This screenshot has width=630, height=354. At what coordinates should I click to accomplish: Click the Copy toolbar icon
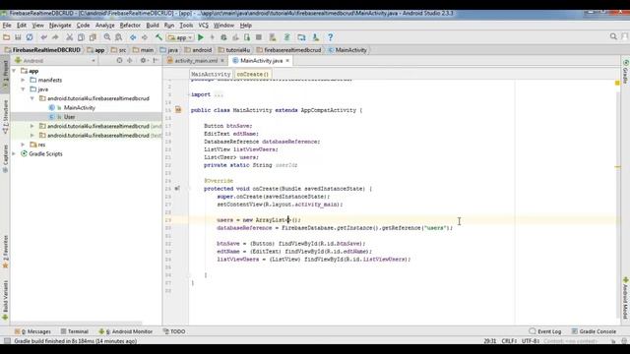81,37
